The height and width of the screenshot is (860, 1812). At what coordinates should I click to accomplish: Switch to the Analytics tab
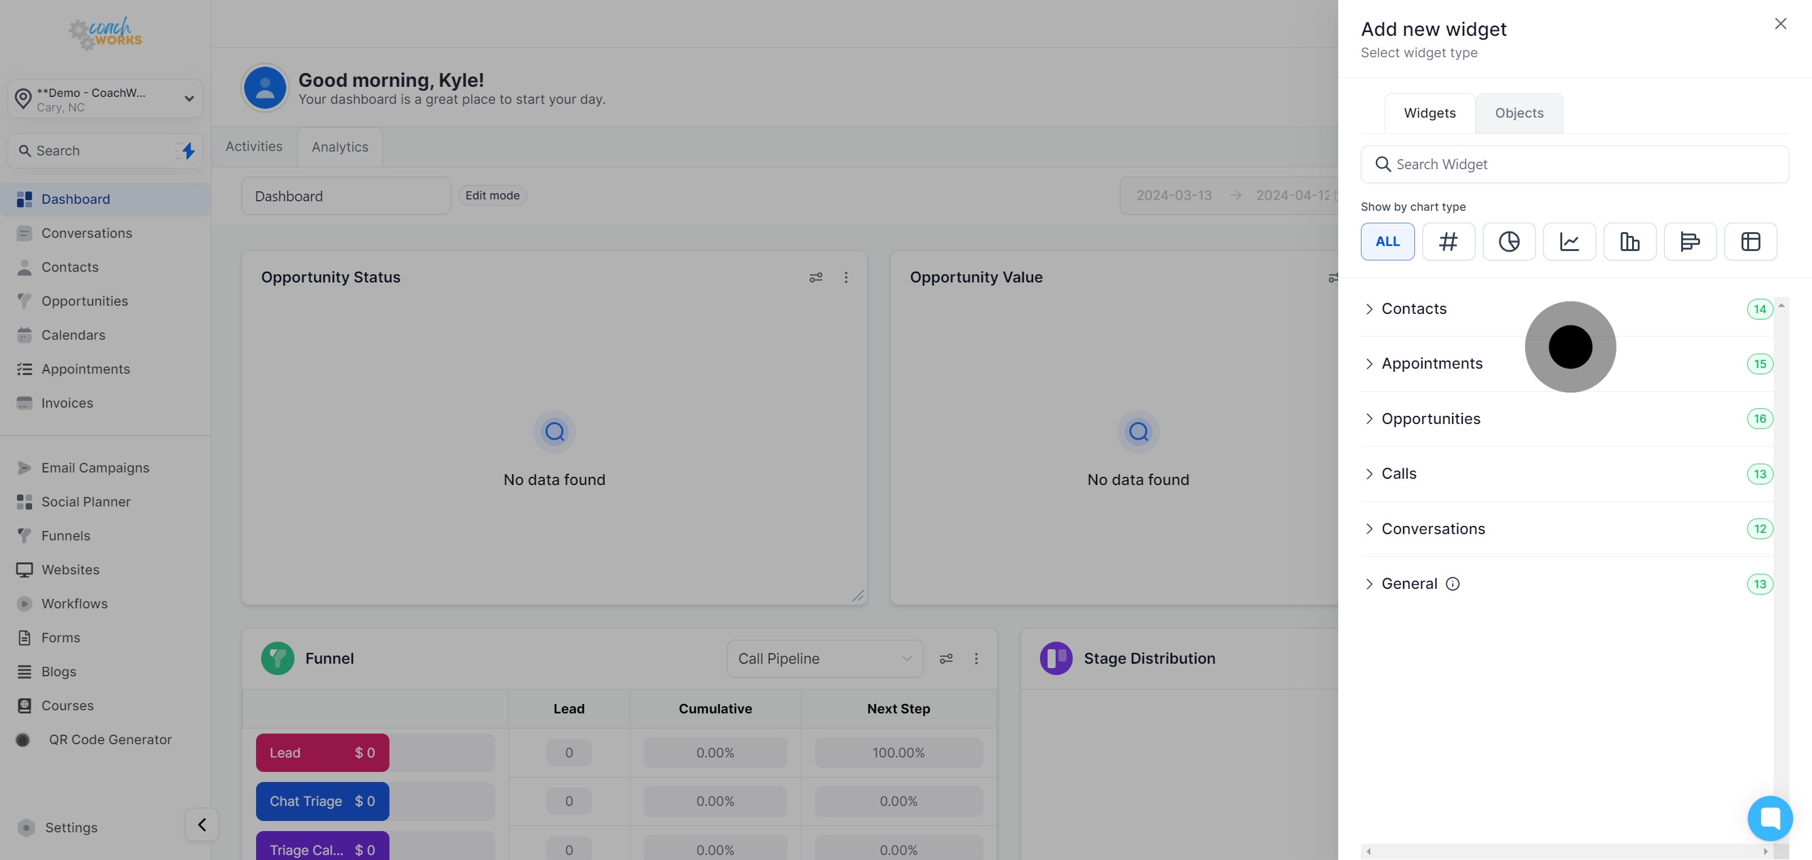(340, 147)
